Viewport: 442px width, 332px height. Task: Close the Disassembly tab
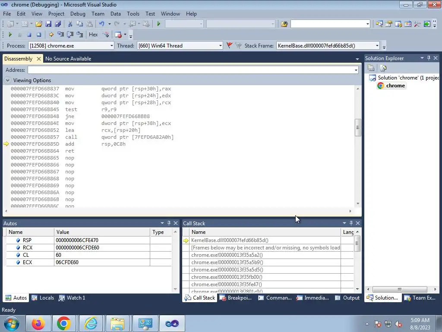click(x=38, y=59)
